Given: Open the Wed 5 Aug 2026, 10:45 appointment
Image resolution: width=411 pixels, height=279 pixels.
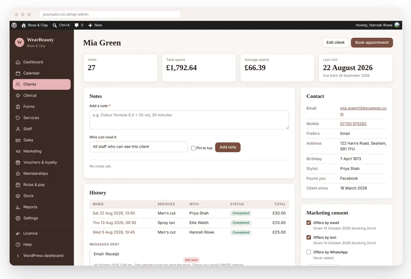Looking at the screenshot, I should [114, 232].
